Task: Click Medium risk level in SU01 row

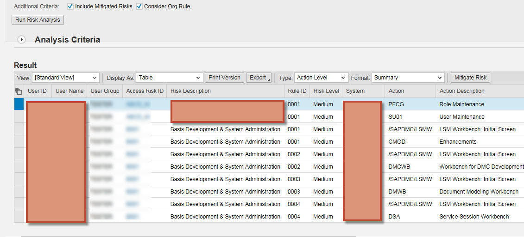Action: coord(323,117)
